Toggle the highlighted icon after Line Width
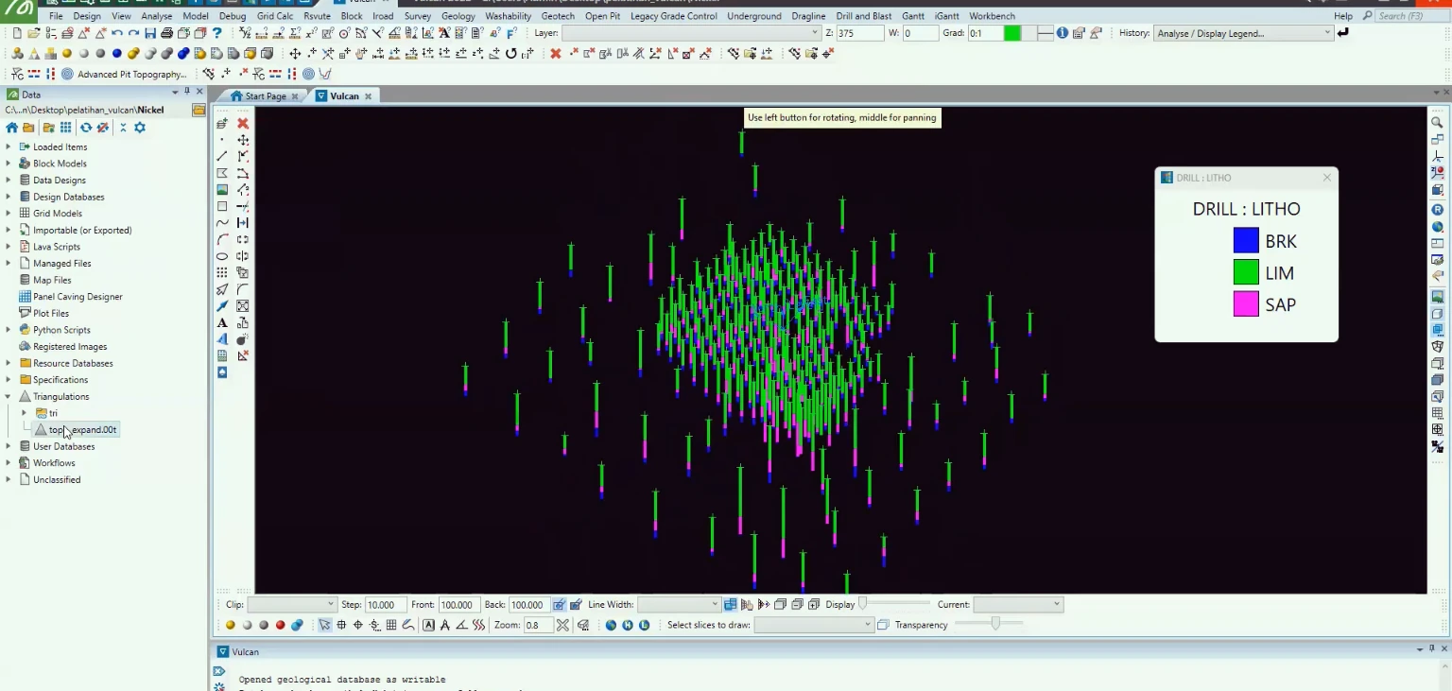Screen dimensions: 1452x691 tap(731, 605)
